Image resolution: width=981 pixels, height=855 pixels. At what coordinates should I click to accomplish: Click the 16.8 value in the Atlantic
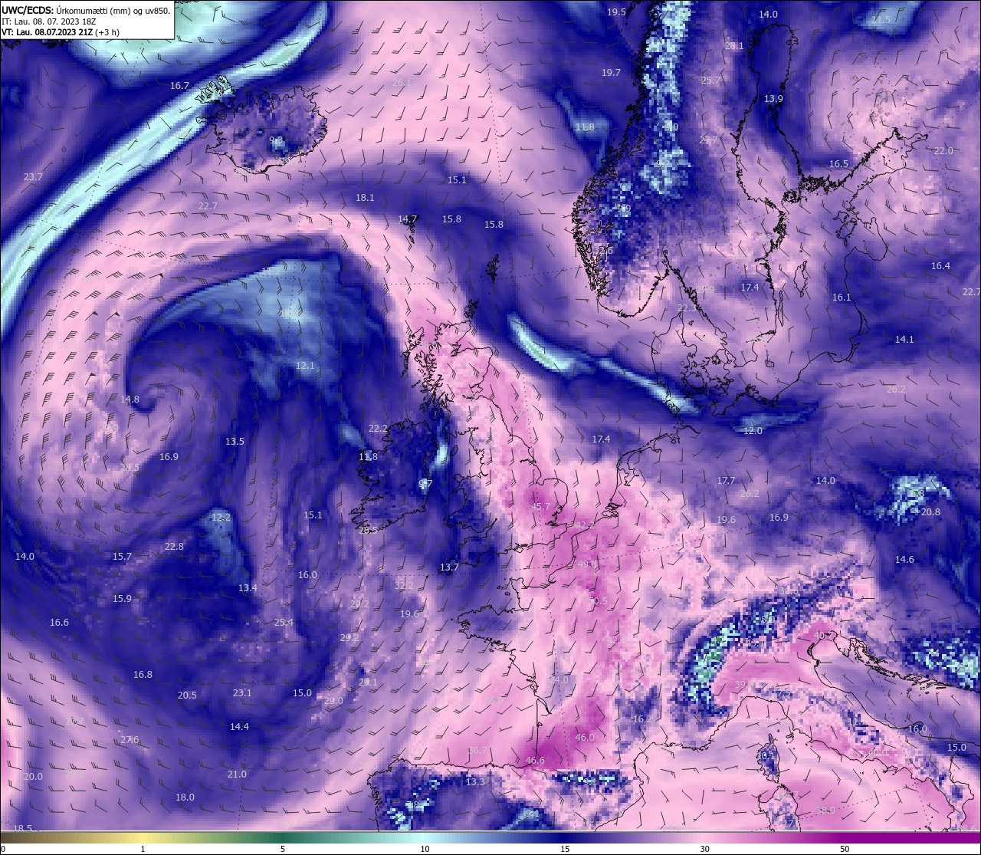pos(143,675)
